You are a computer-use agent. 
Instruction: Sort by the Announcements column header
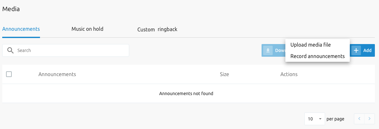coord(57,74)
